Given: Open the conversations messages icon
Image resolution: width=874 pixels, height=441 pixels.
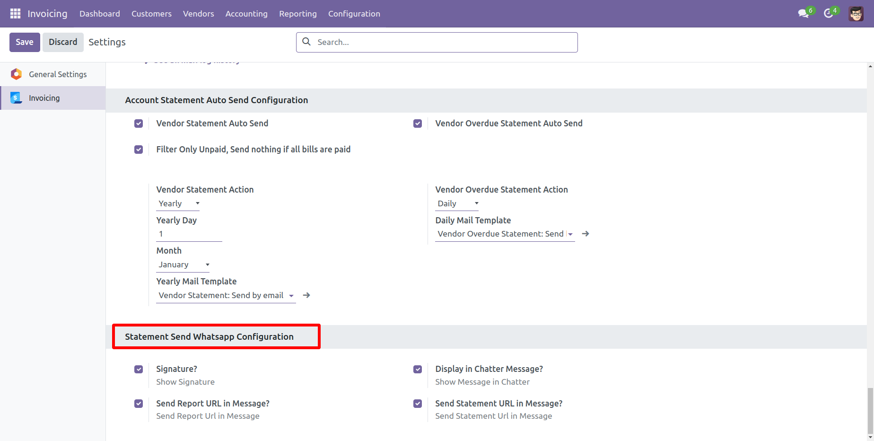Looking at the screenshot, I should (x=803, y=14).
